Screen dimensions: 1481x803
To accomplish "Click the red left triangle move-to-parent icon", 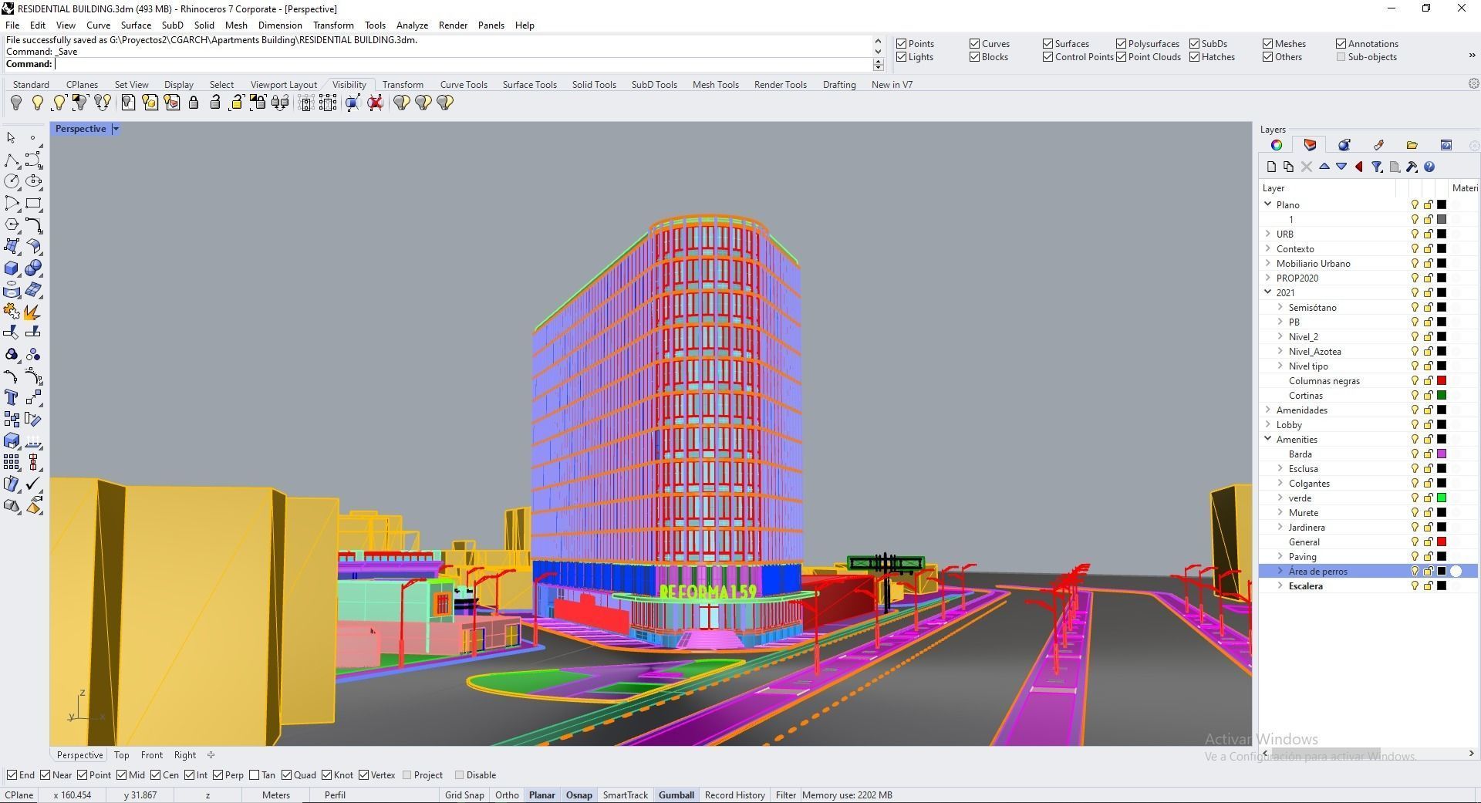I will coord(1359,167).
